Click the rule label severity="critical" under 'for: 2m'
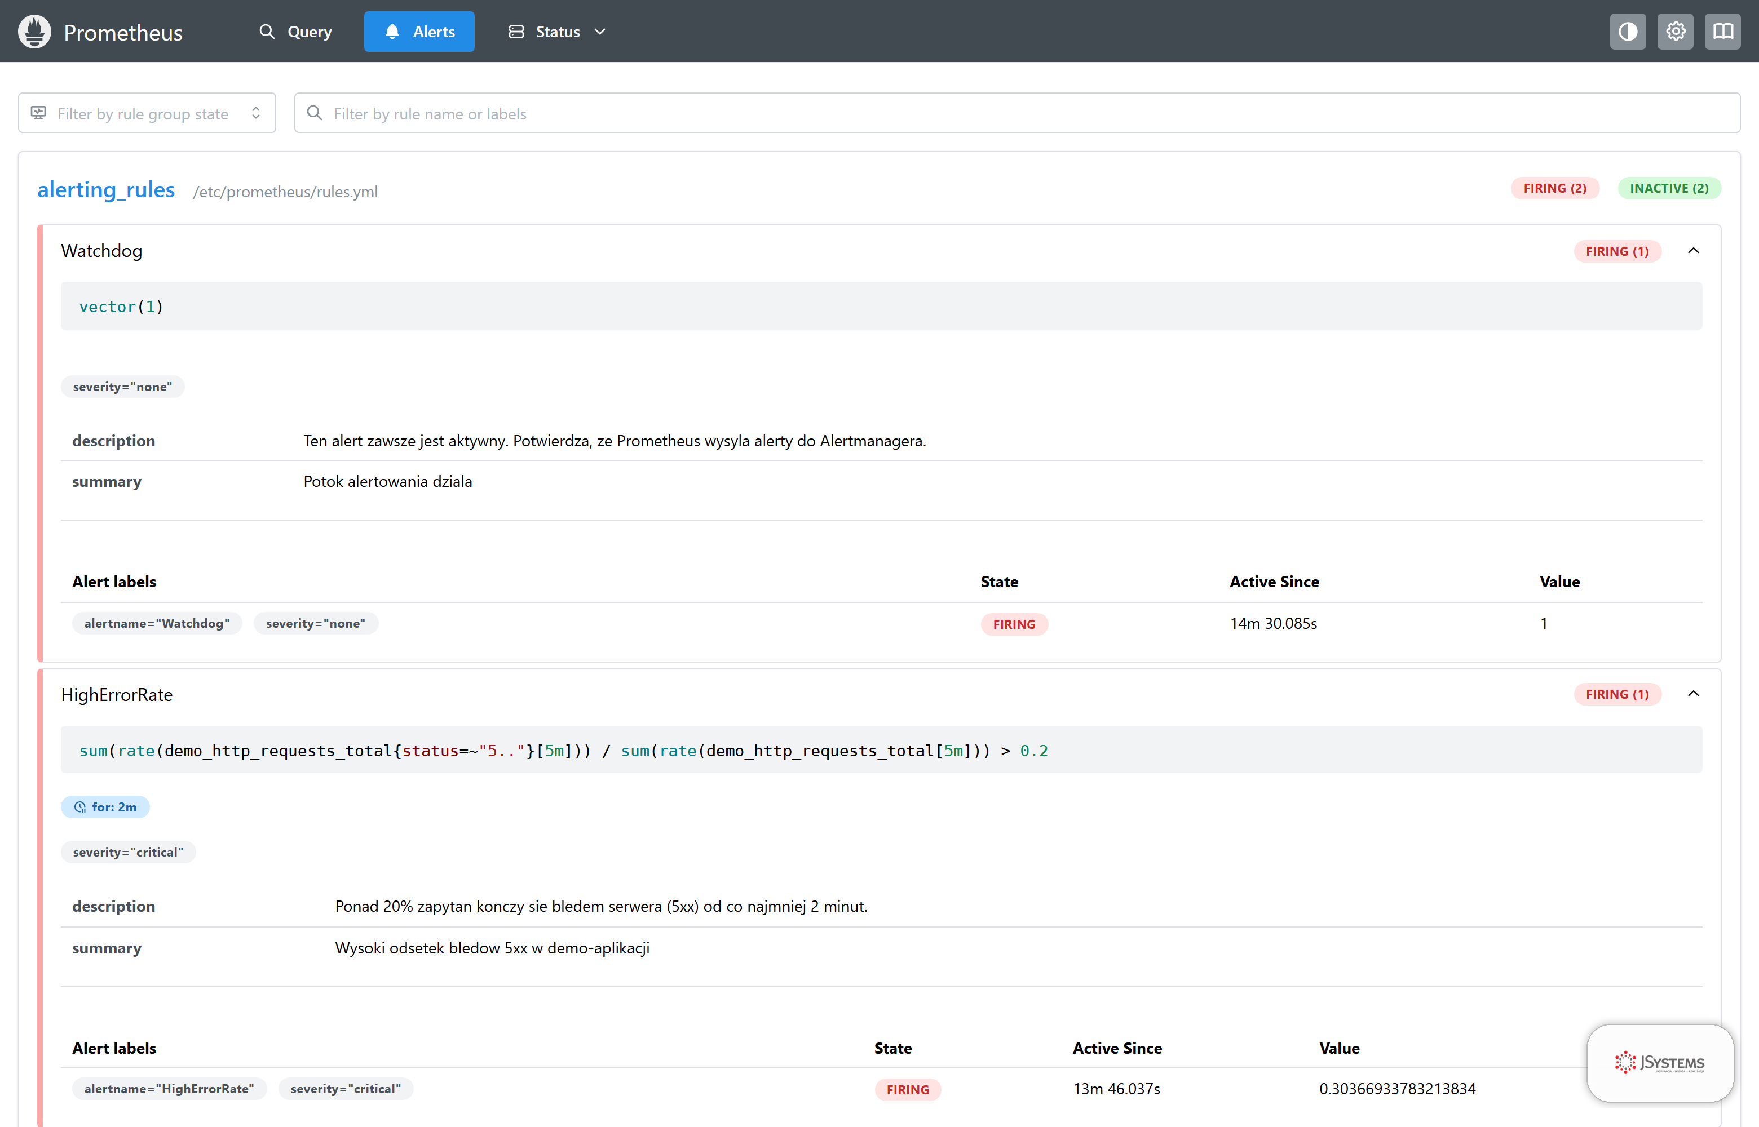The width and height of the screenshot is (1759, 1127). coord(128,852)
